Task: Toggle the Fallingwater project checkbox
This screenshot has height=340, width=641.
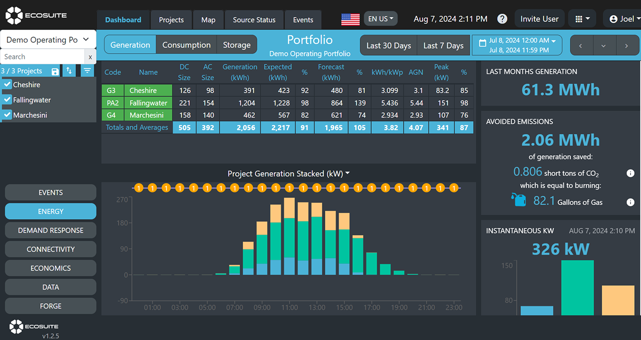Action: coord(7,100)
